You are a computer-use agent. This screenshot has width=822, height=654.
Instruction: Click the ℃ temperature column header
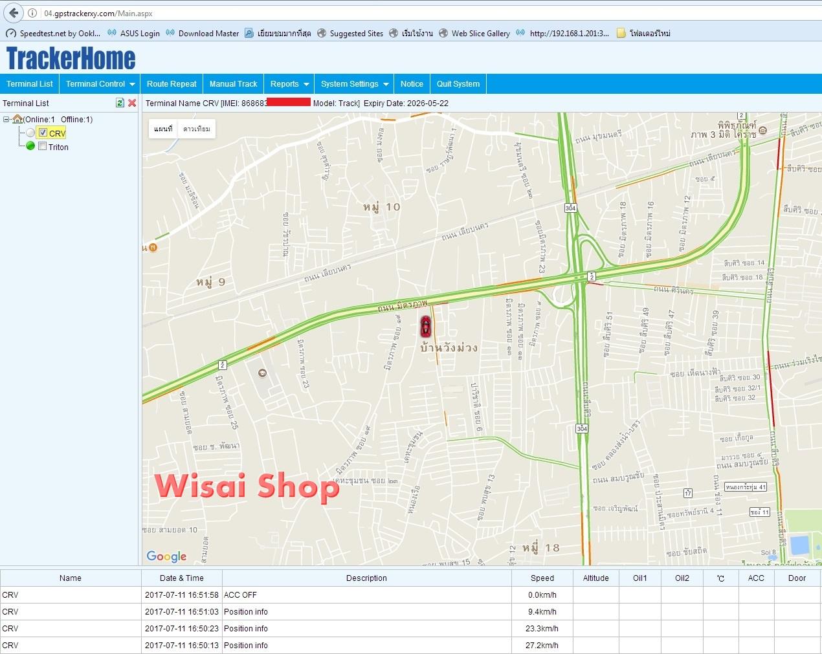click(x=720, y=578)
